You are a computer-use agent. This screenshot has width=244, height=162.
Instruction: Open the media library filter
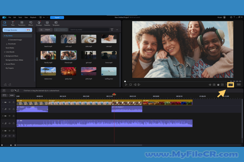[112, 30]
